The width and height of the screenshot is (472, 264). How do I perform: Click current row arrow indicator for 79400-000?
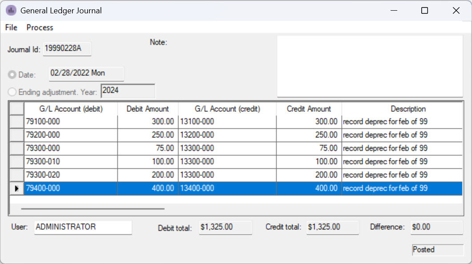pos(17,188)
